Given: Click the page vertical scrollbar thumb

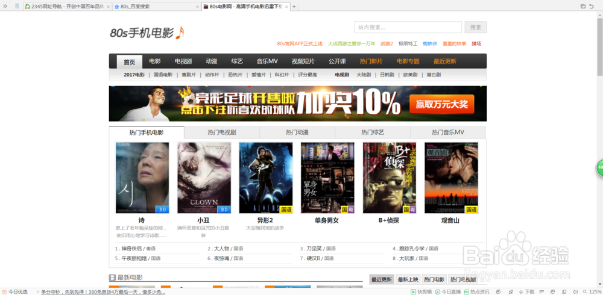Looking at the screenshot, I should coord(599,46).
